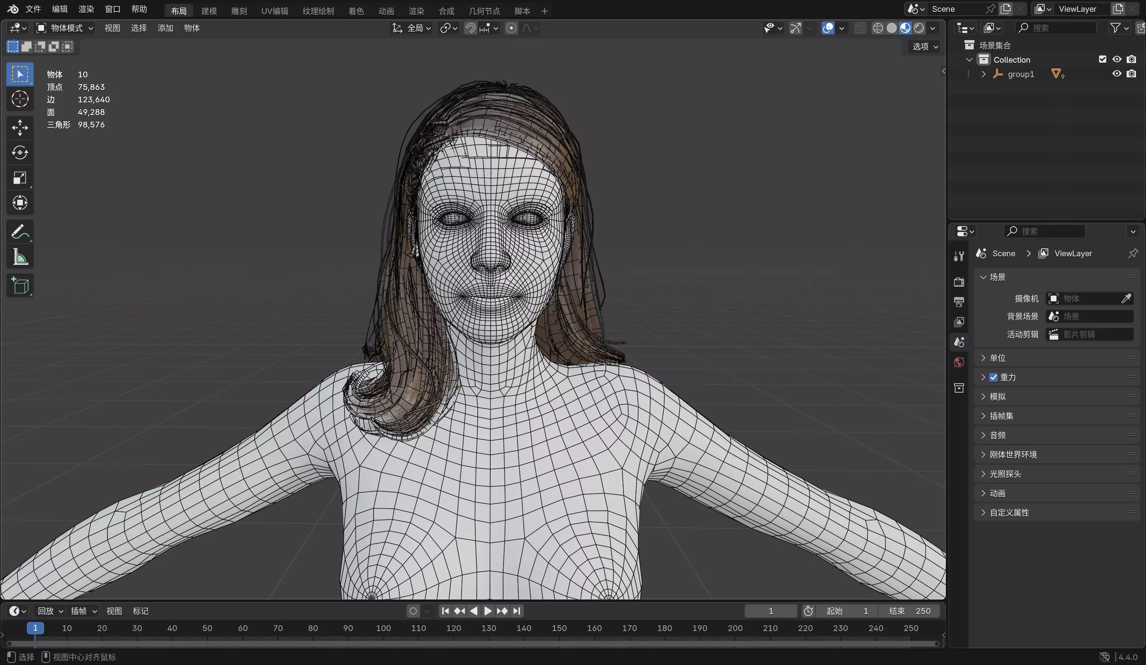Click the Blender logo menu icon
1146x665 pixels.
13,9
